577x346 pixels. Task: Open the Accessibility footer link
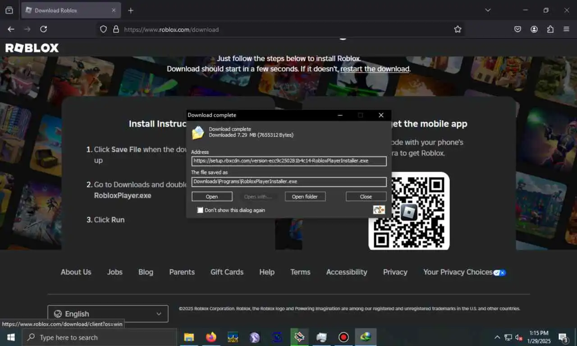(x=347, y=272)
